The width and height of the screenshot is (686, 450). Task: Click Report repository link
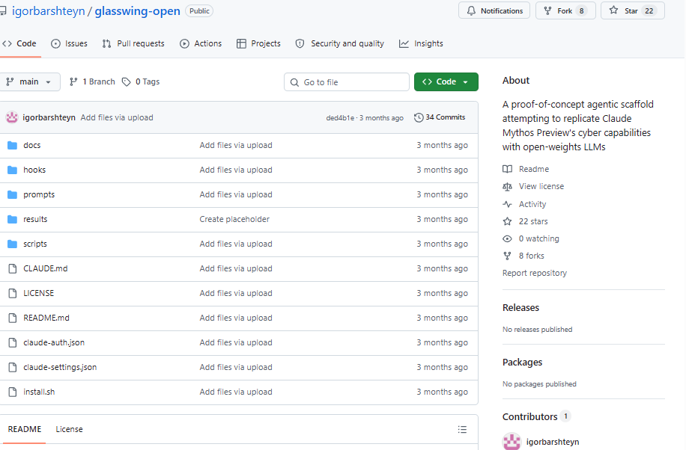pos(535,273)
